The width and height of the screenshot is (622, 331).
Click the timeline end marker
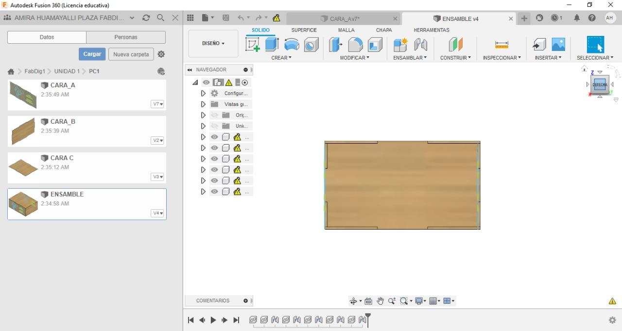coord(368,318)
